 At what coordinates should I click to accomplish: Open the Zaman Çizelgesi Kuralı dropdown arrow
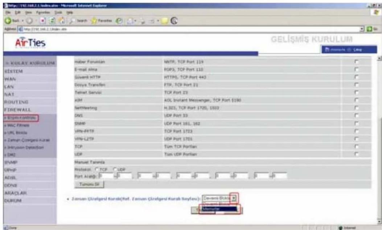click(234, 198)
